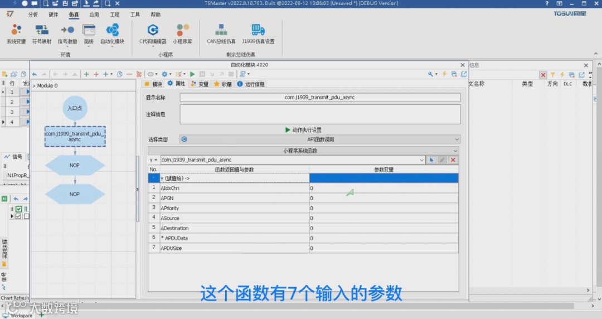Toggle the empty checkbox in chart list row
Screen dimensions: 602x319
point(27,216)
